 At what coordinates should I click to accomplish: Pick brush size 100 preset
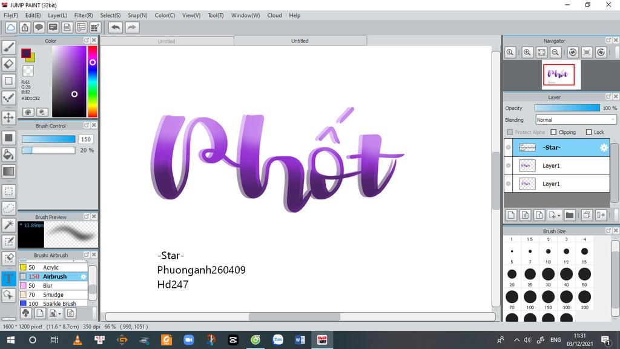[x=530, y=297]
